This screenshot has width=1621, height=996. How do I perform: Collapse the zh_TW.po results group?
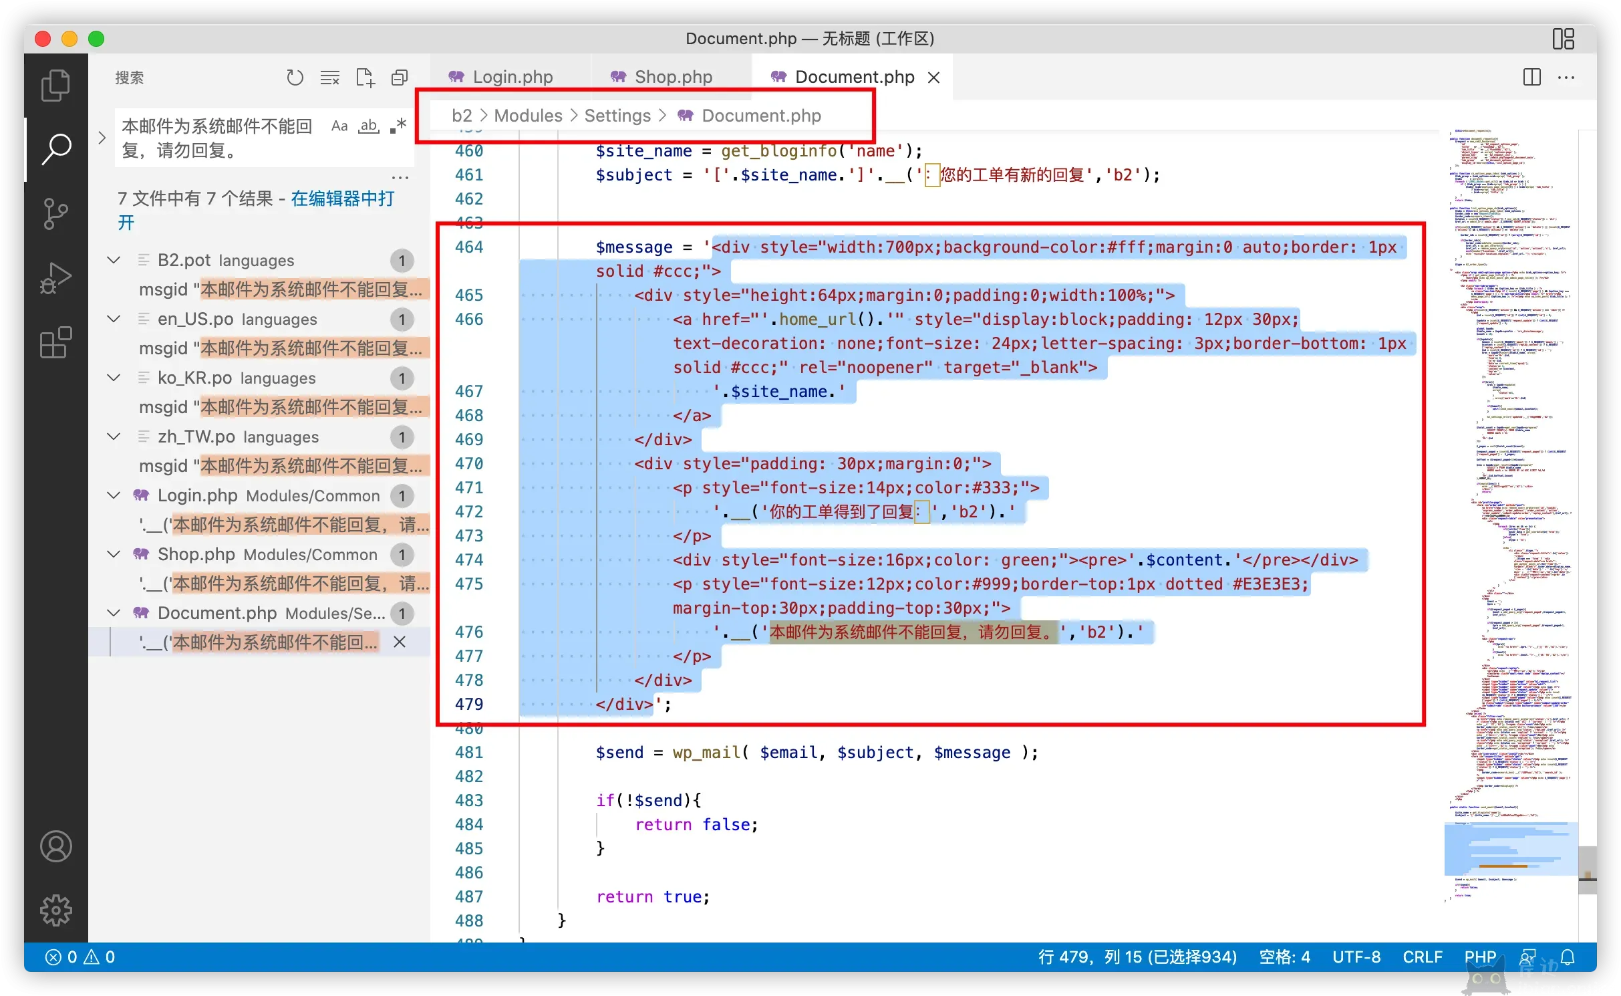point(114,437)
